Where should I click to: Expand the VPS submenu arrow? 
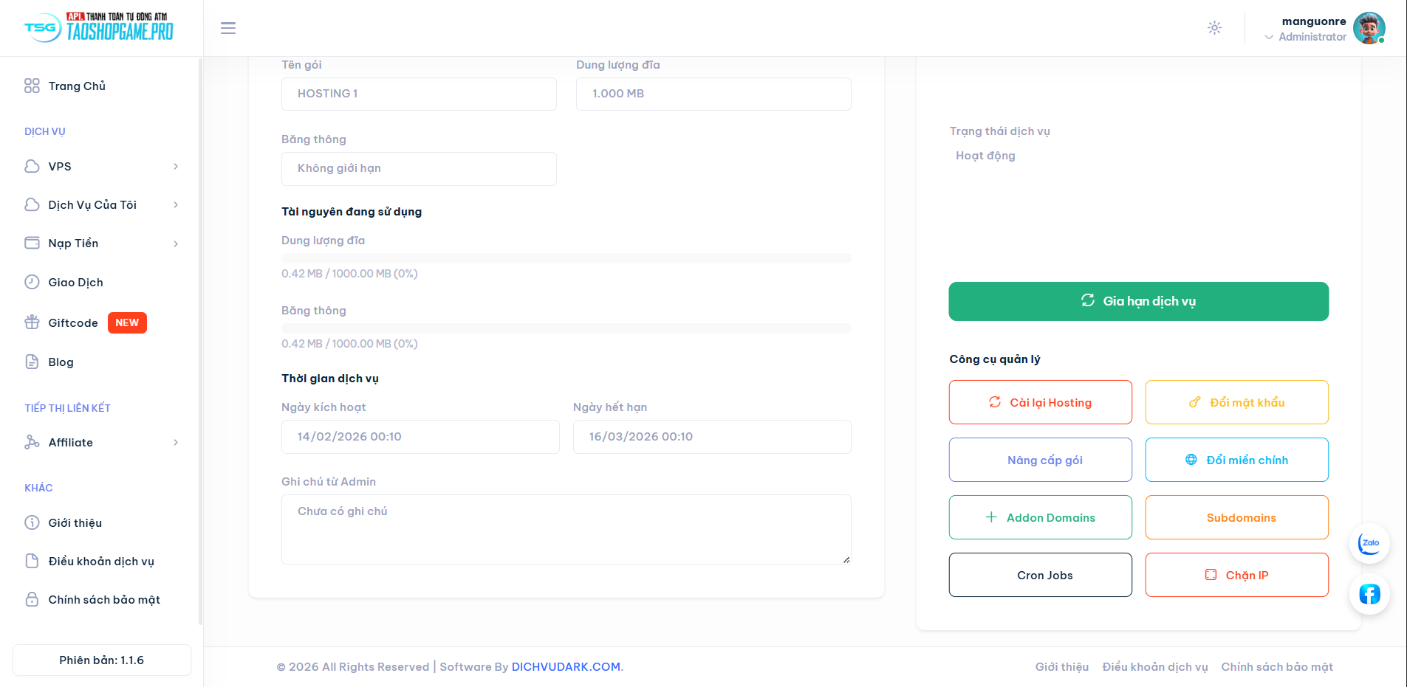click(176, 167)
